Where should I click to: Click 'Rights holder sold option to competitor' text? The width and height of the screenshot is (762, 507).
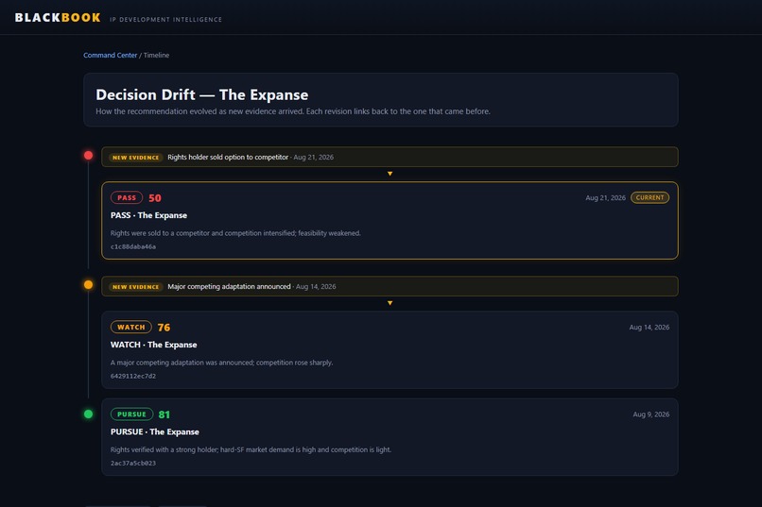228,157
